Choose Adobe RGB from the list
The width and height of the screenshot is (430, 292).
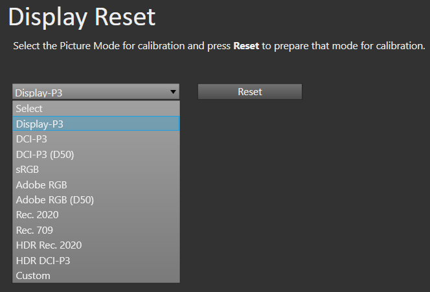coord(96,185)
